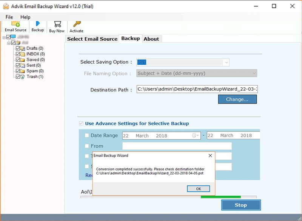Viewport: 302px width, 221px height.
Task: Uncheck the Spam (0) folder checkbox
Action: 18,71
